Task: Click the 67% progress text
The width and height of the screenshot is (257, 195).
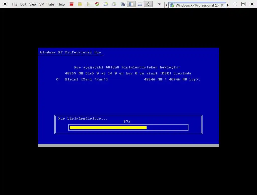Action: coord(127,122)
